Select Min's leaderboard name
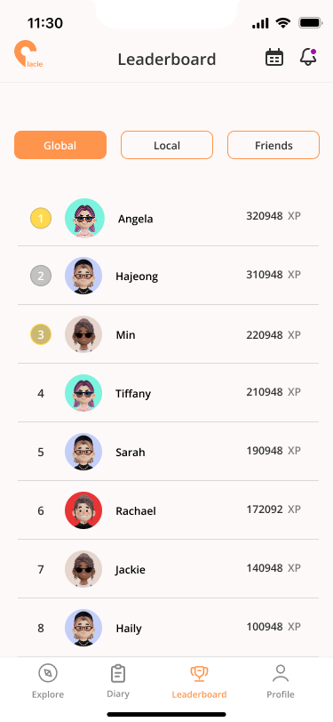333x722 pixels. (x=125, y=334)
